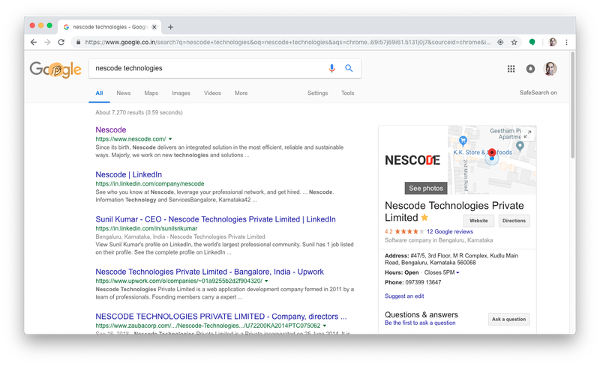Screen dimensions: 600x366
Task: Expand the nescode.com URL dropdown arrow
Action: coord(170,139)
